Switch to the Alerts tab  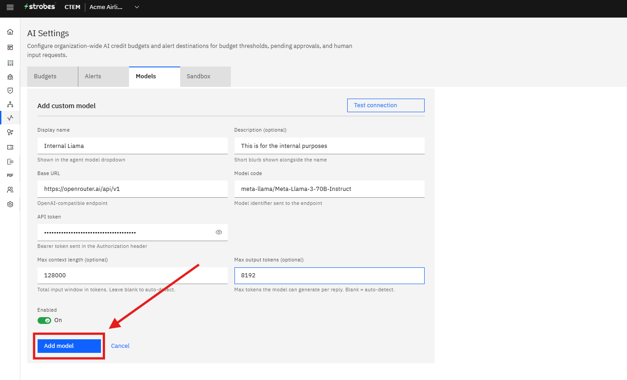[104, 76]
